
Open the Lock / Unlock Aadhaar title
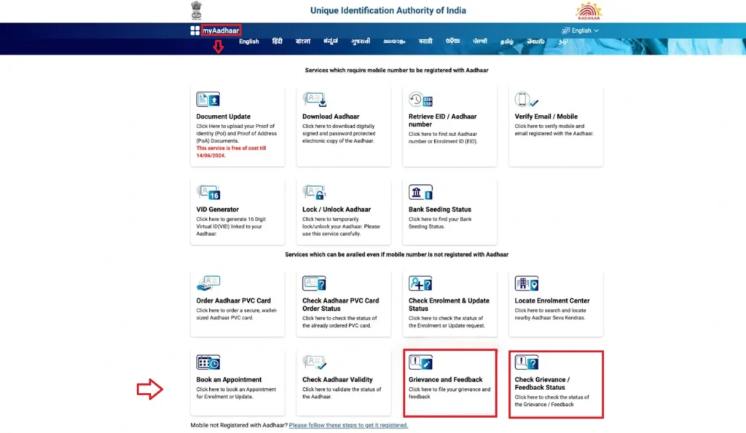click(337, 209)
